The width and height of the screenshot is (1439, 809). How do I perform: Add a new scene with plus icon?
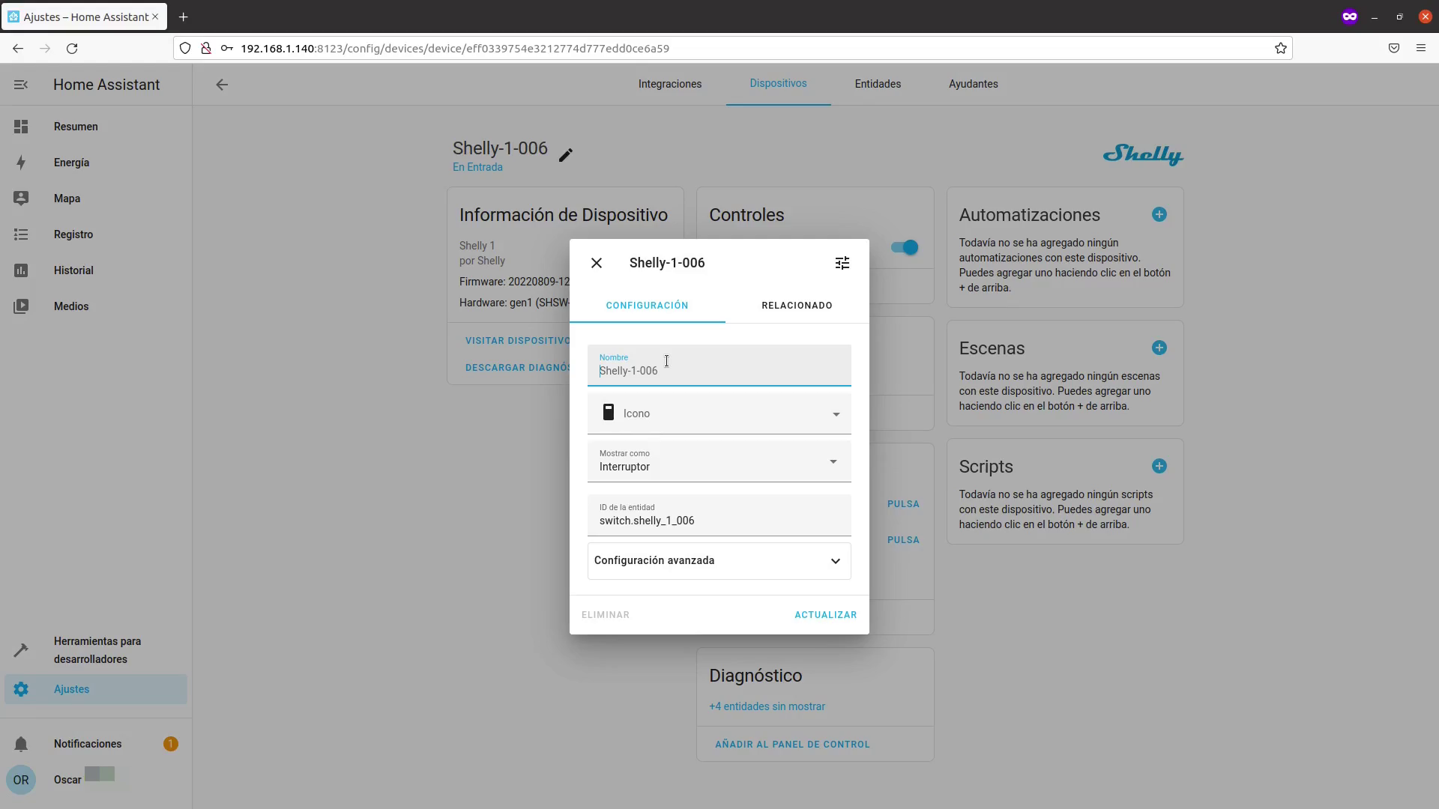pyautogui.click(x=1159, y=348)
